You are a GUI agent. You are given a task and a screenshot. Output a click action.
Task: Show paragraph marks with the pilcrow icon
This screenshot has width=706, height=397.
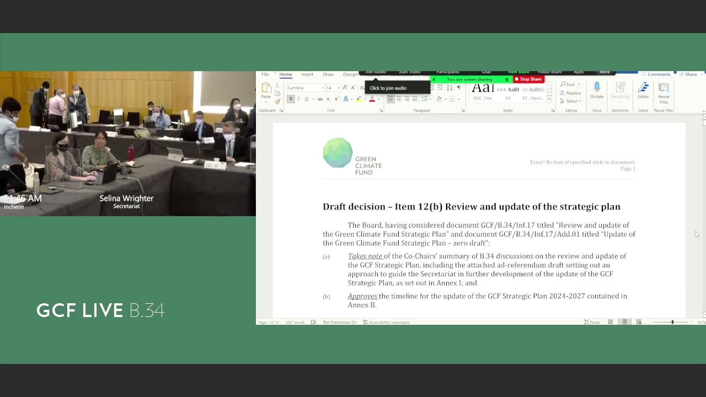(x=458, y=88)
